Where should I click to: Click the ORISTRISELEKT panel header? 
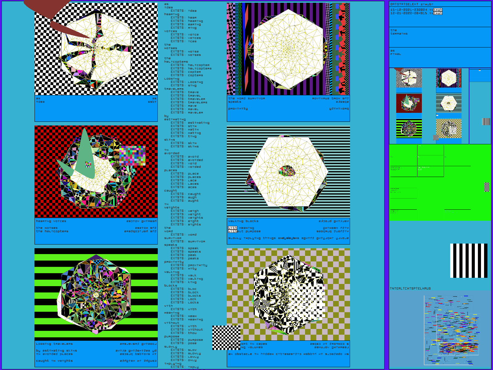pos(412,4)
